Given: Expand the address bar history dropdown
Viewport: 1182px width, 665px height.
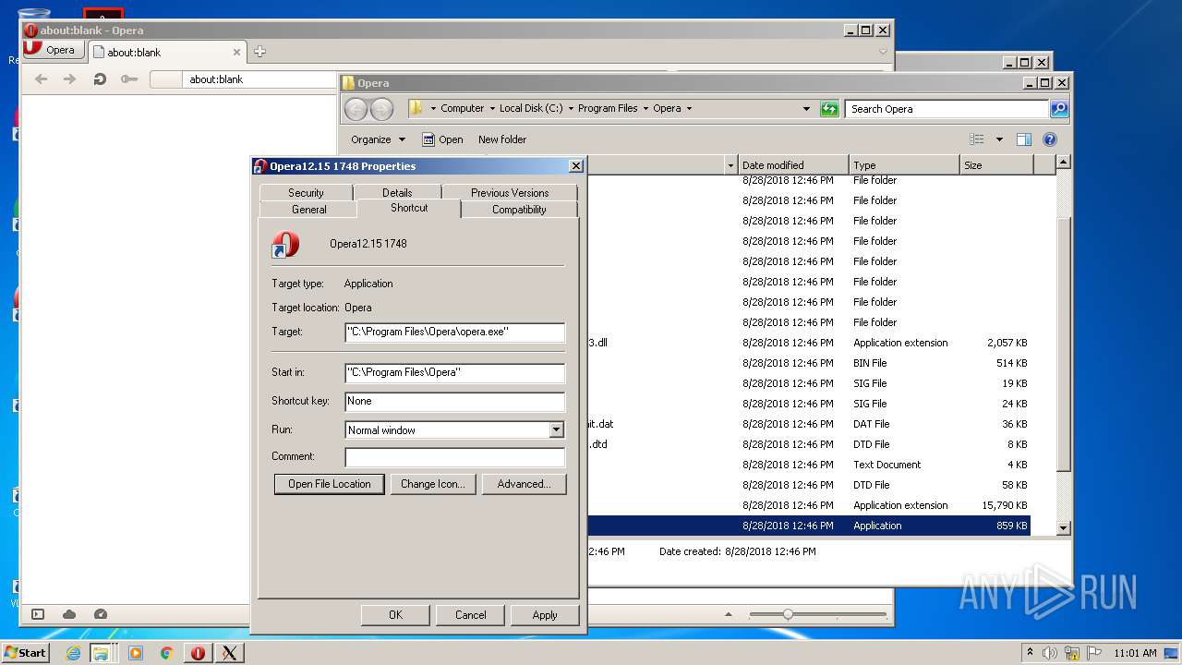Looking at the screenshot, I should point(806,109).
